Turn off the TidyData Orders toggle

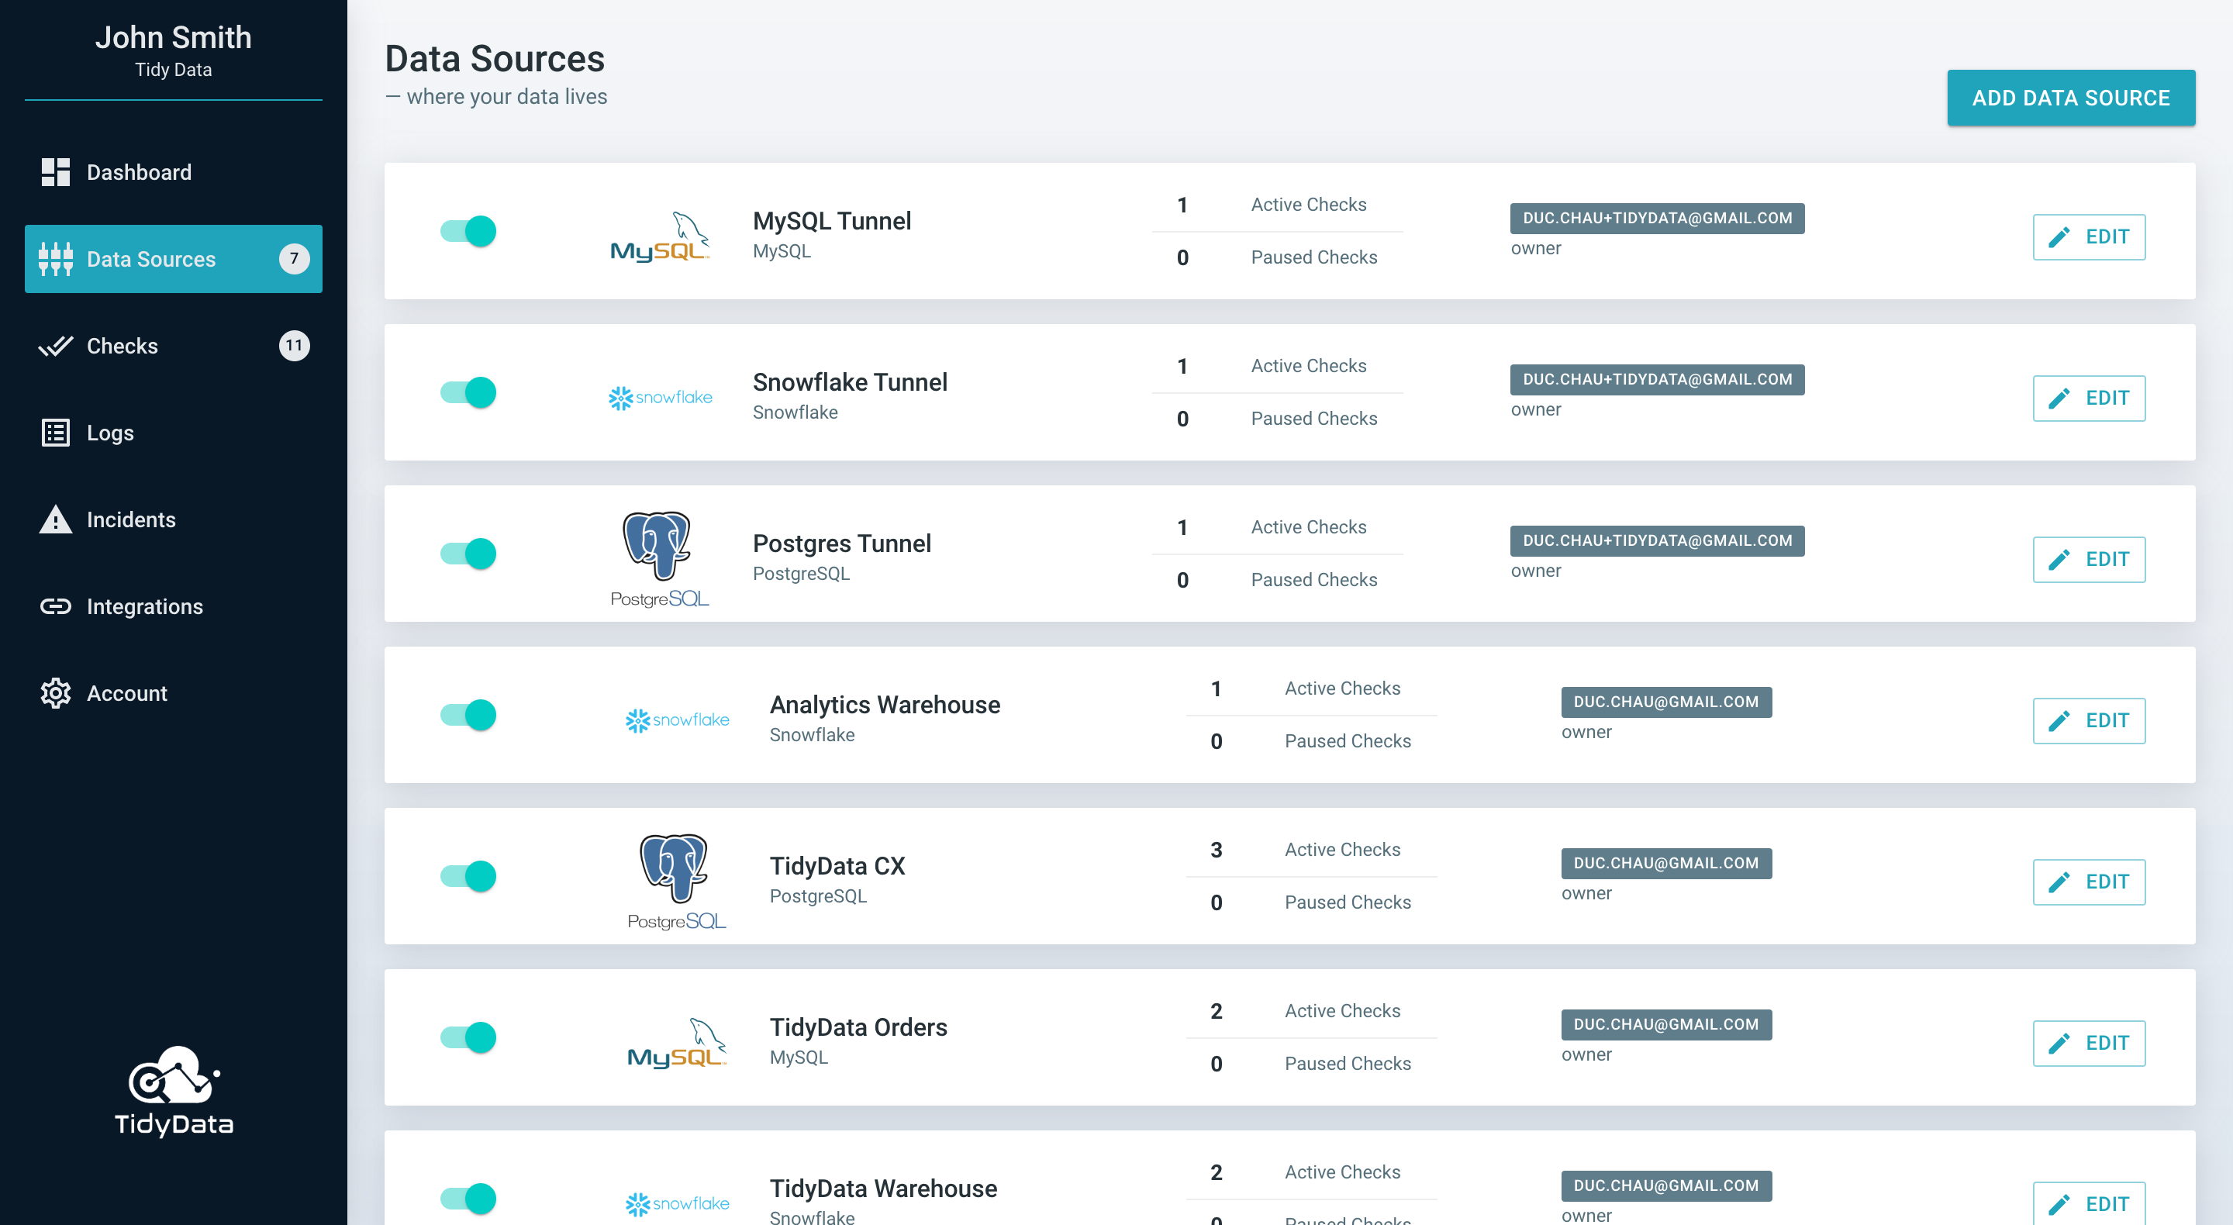click(x=469, y=1037)
